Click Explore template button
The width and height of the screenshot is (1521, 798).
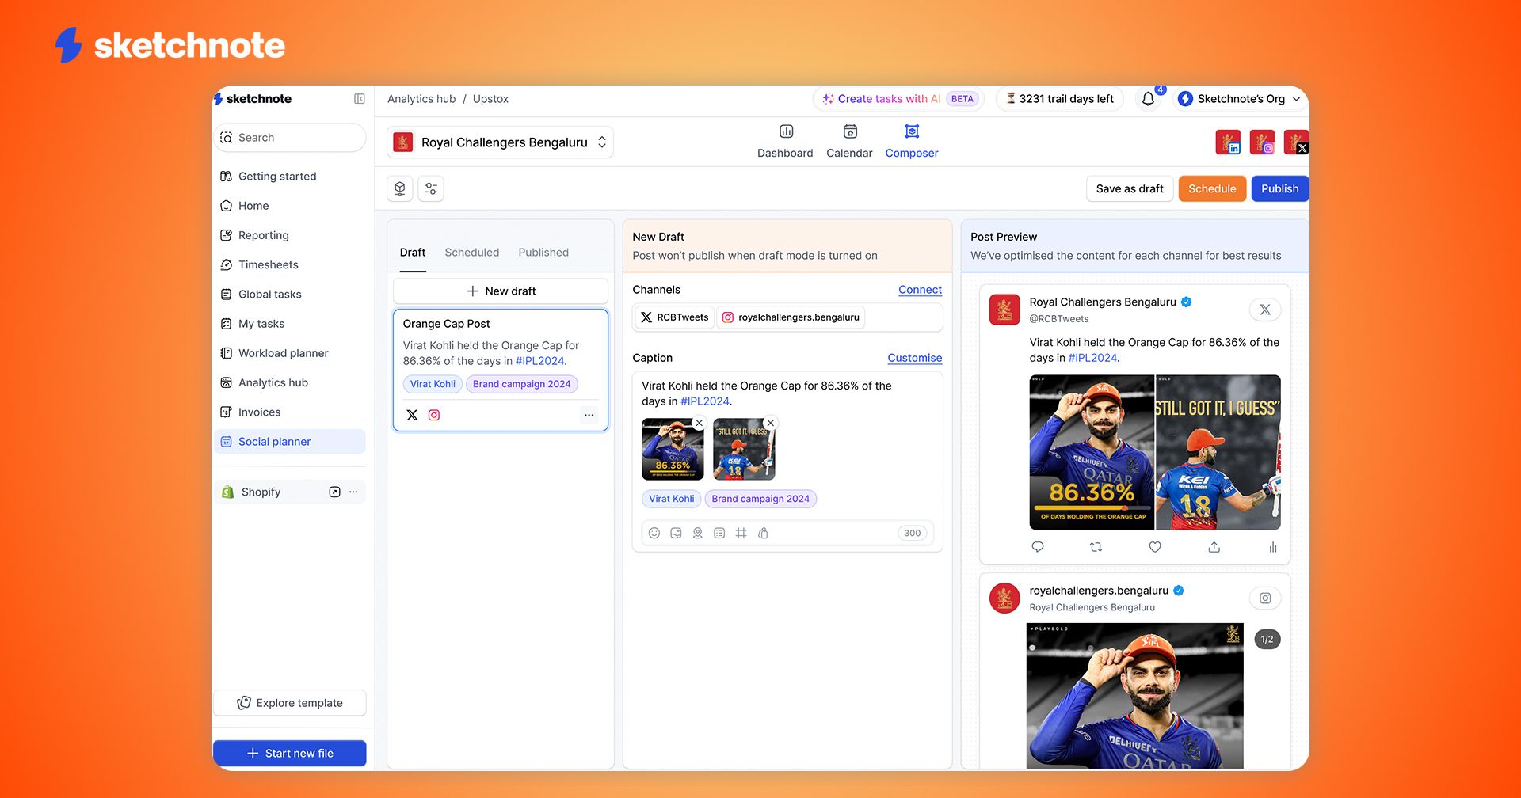(x=290, y=703)
